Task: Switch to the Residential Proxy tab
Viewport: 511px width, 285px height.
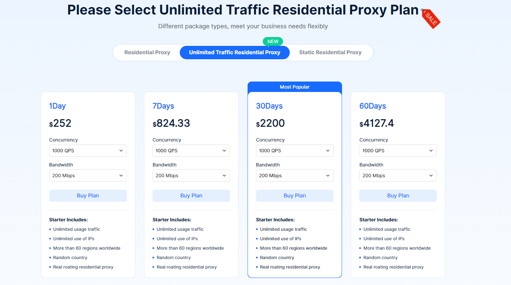Action: pos(147,53)
